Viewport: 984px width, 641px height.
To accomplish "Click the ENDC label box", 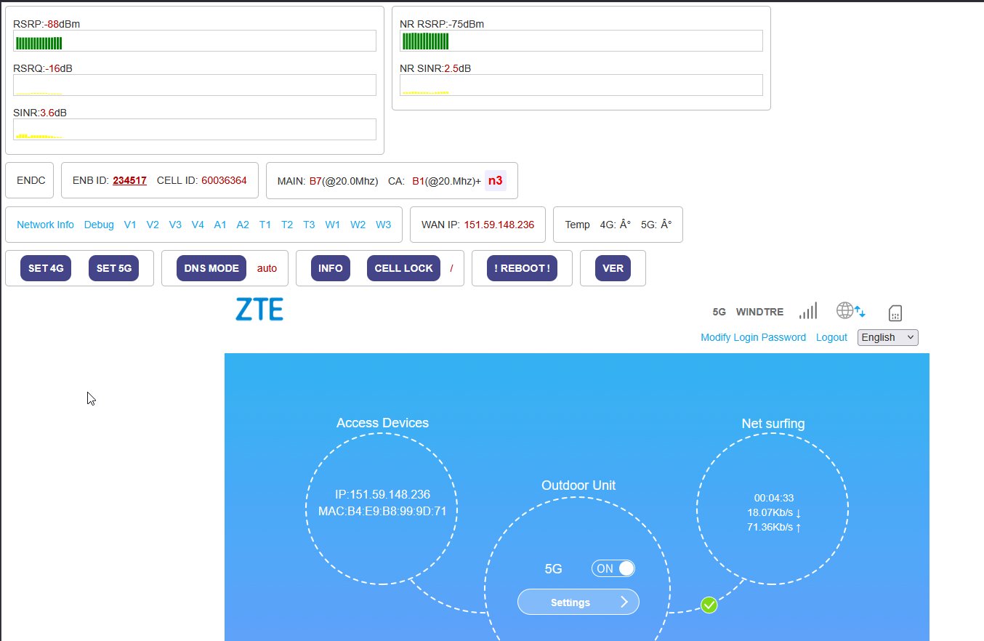I will (31, 180).
